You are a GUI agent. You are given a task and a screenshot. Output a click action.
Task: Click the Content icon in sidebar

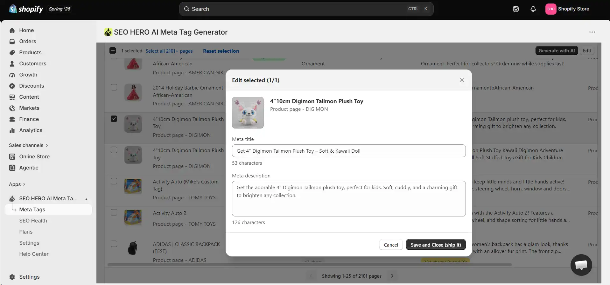pos(12,97)
